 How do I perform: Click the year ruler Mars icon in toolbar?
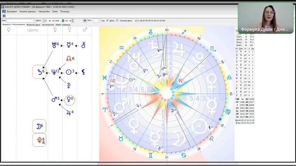107,20
